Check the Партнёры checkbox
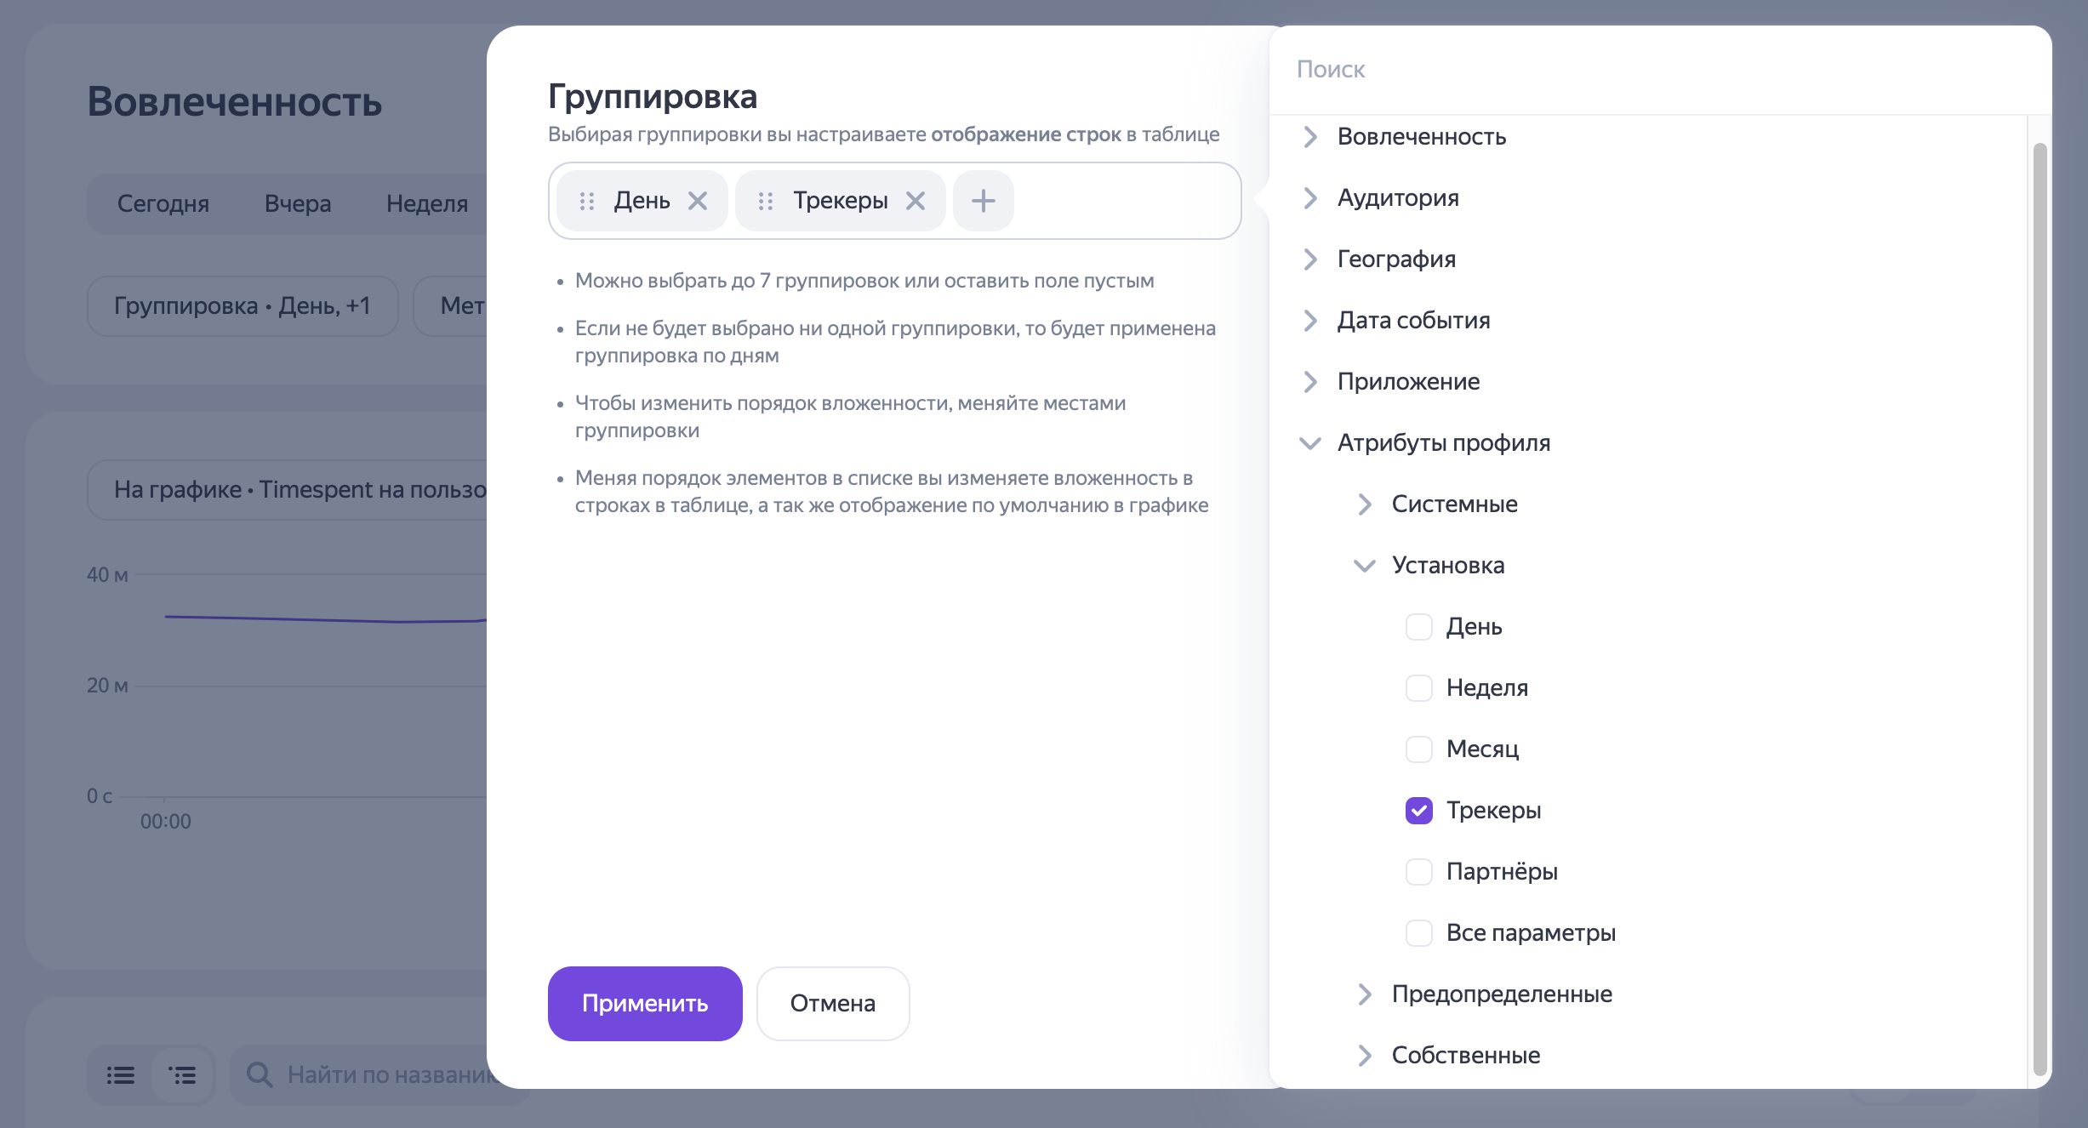 click(x=1419, y=872)
